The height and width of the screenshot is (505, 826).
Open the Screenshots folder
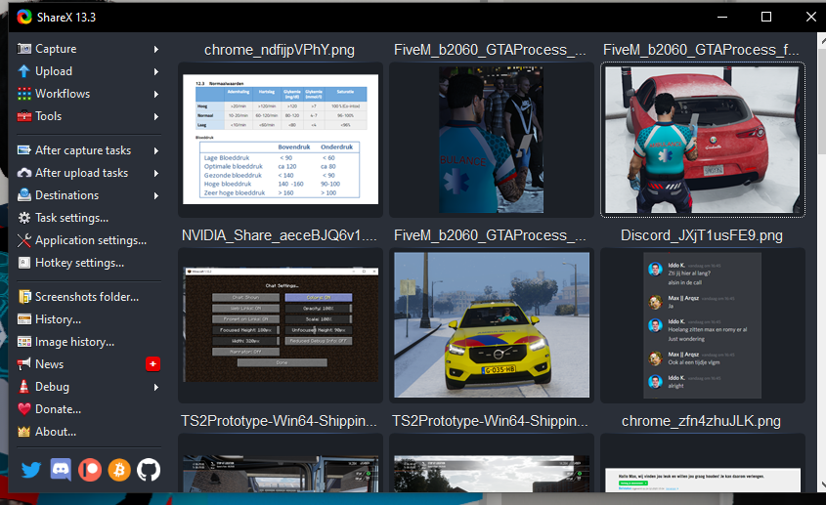(x=87, y=297)
